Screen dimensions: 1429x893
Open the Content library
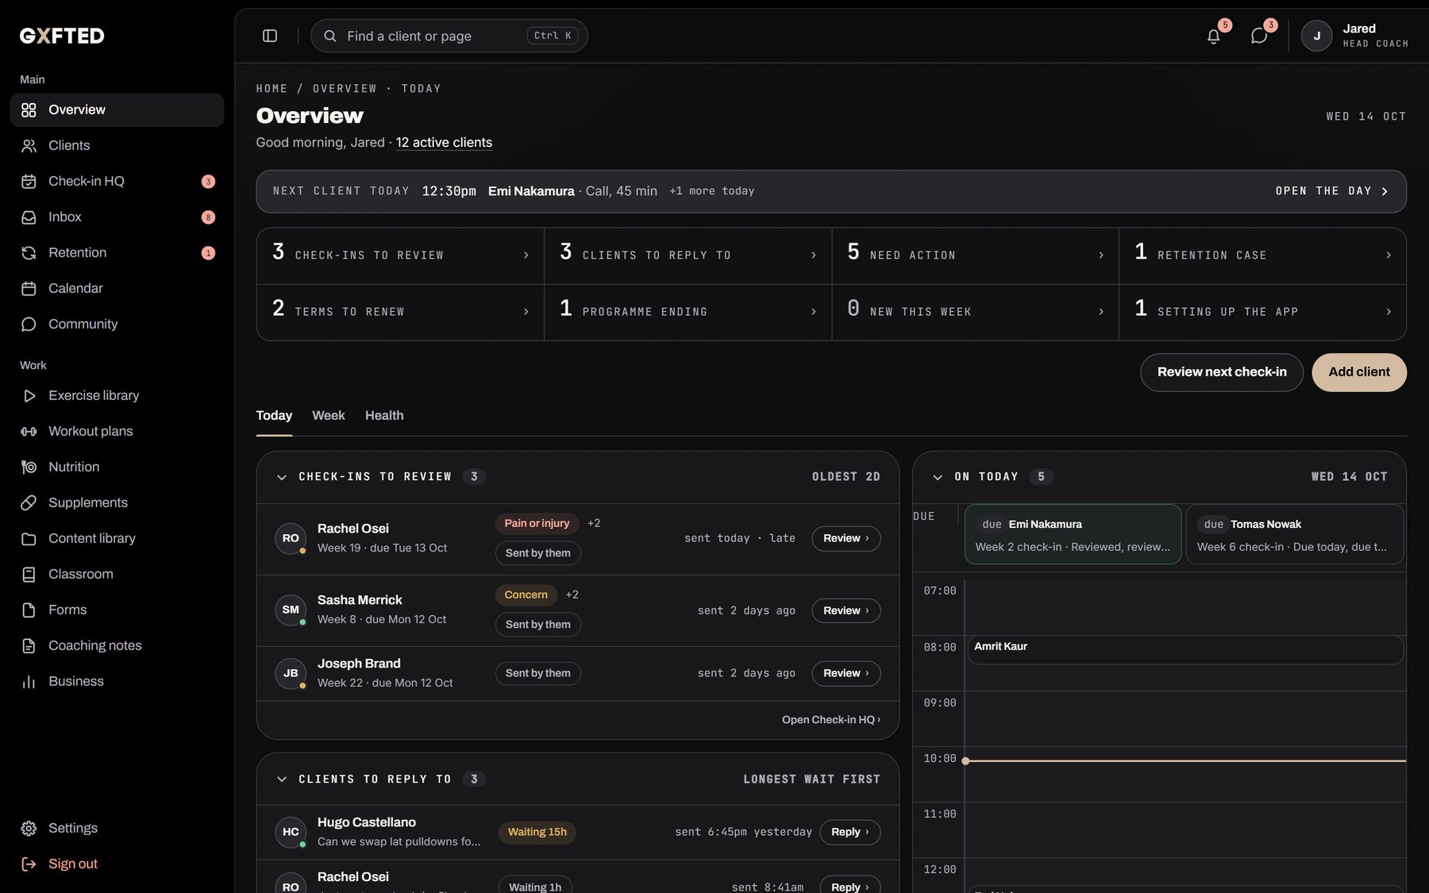pos(117,538)
